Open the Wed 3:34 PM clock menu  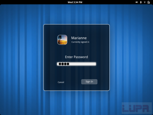pos(75,2)
